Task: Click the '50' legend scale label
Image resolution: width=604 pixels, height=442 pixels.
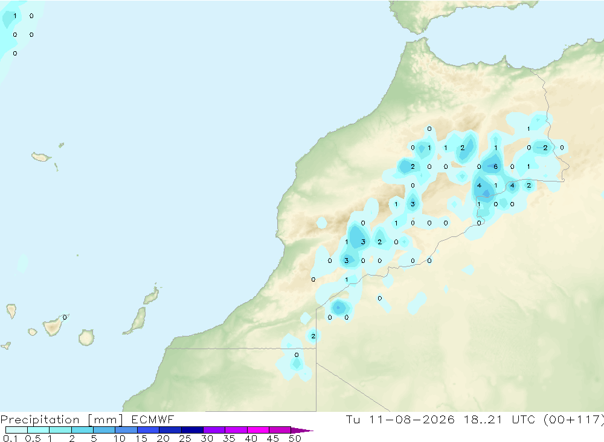Action: [295, 438]
